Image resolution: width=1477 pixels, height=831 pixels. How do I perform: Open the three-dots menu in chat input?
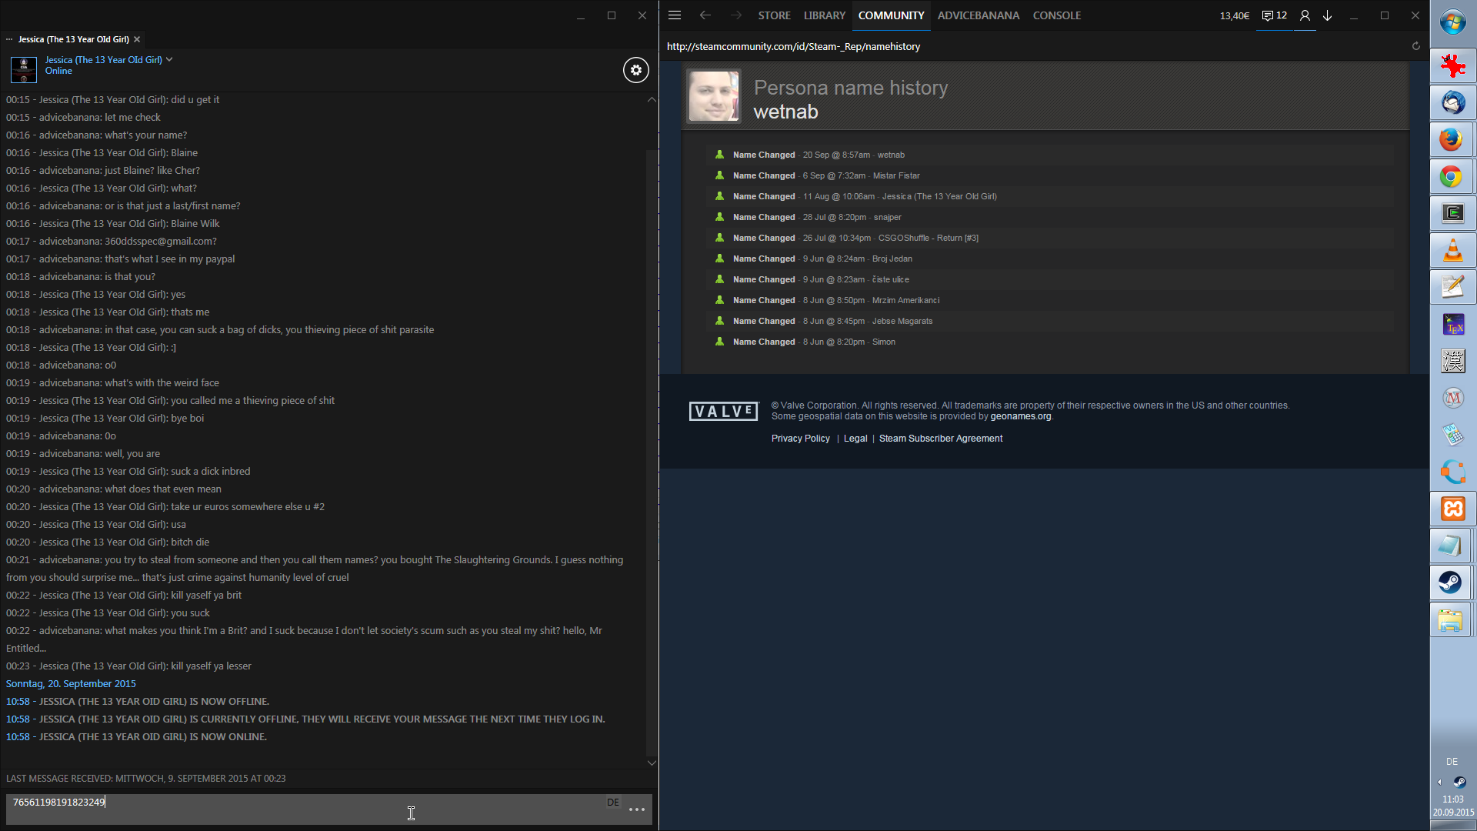636,809
